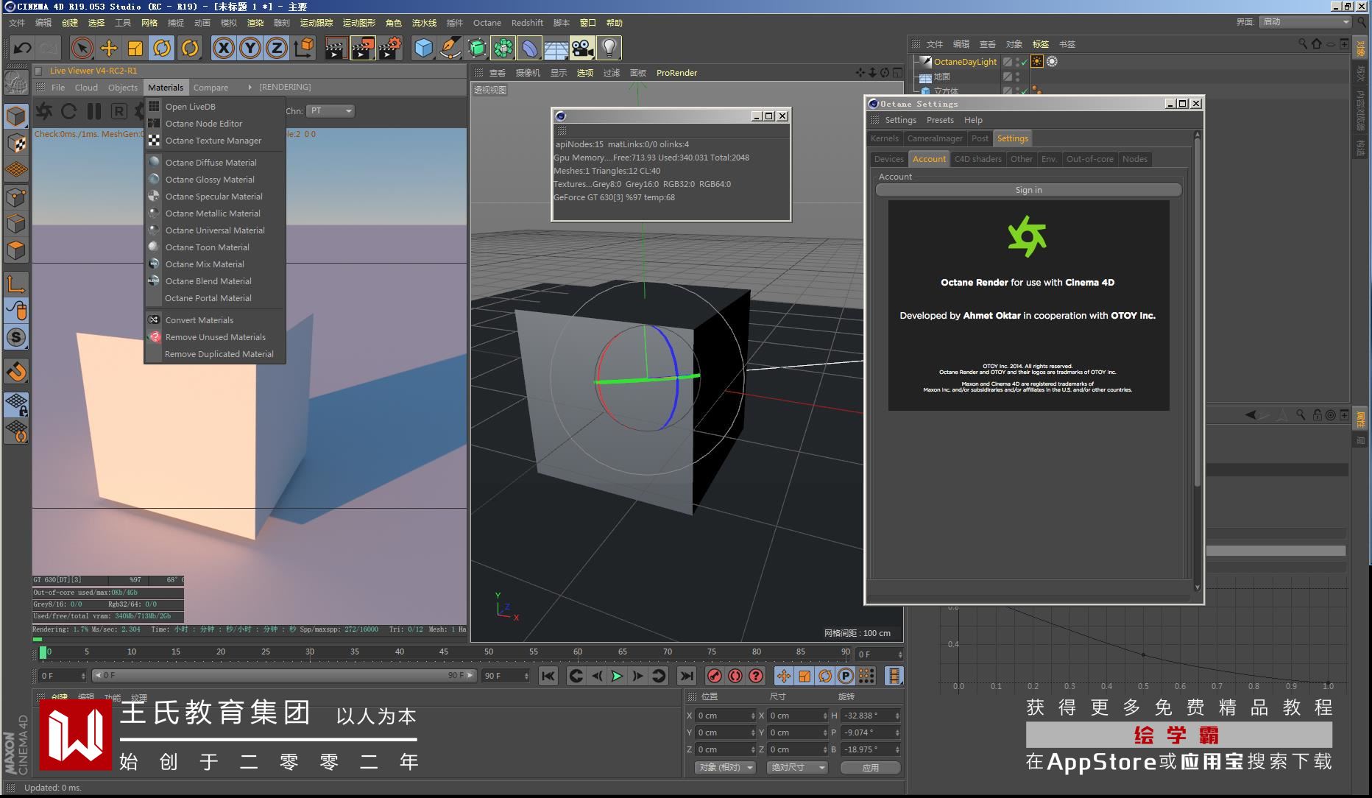Toggle the OctaneDayLight green enable checkmark
The width and height of the screenshot is (1372, 798).
[x=1024, y=62]
